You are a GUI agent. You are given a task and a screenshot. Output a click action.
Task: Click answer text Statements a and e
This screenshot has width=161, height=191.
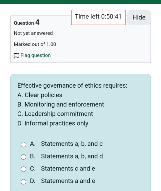pyautogui.click(x=68, y=181)
